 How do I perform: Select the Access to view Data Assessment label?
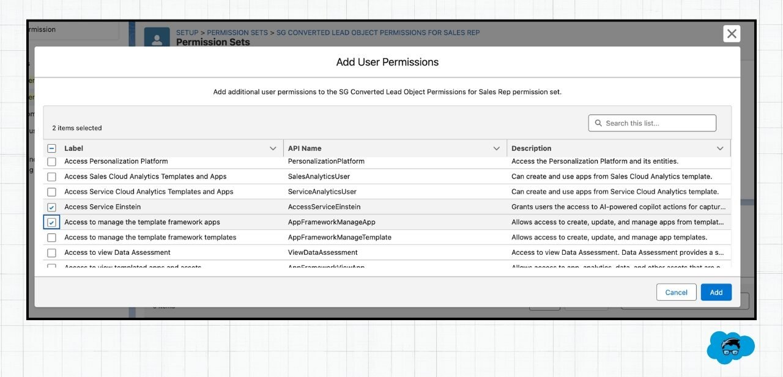117,253
